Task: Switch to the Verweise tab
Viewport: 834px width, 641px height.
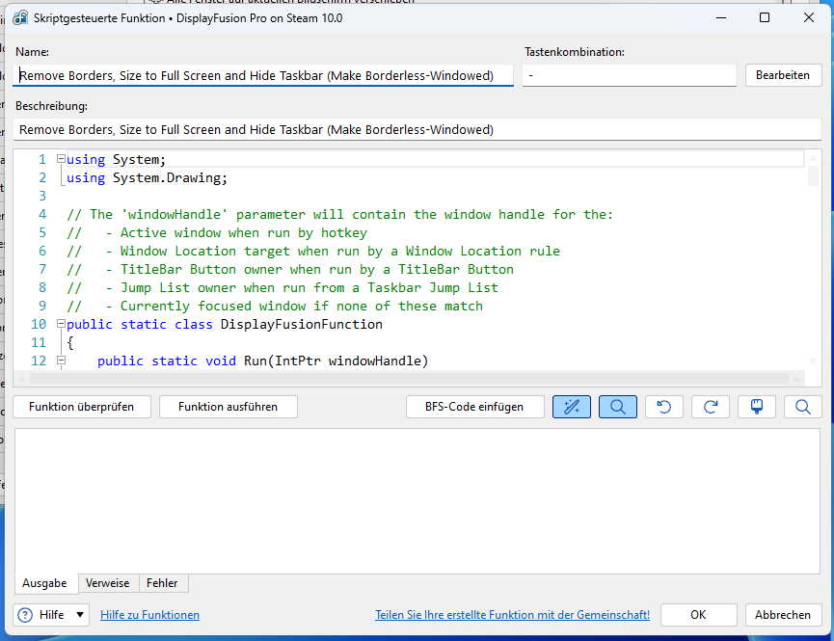Action: coord(108,583)
